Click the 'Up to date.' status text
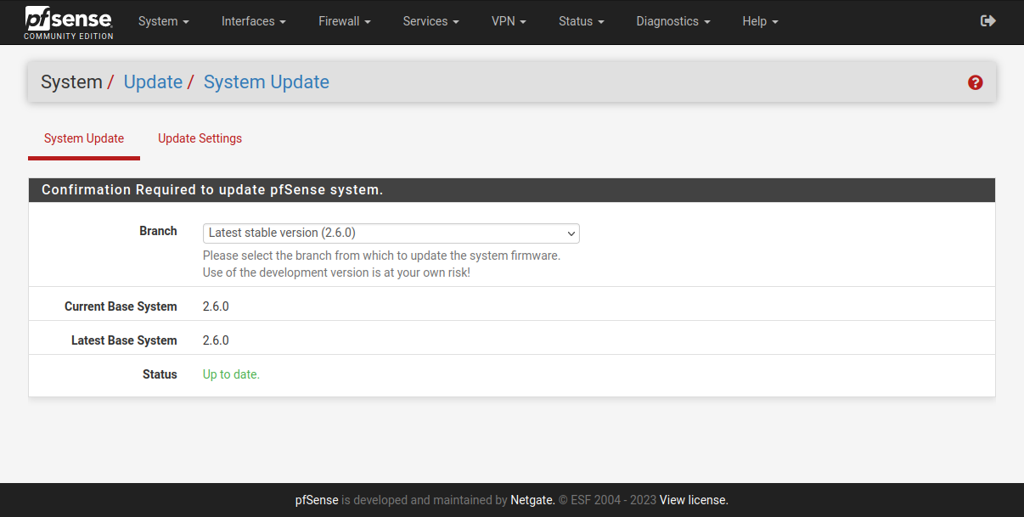This screenshot has width=1024, height=517. (231, 374)
